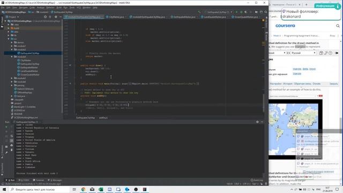Open Run panel settings gear
The width and height of the screenshot is (343, 193).
tap(257, 122)
